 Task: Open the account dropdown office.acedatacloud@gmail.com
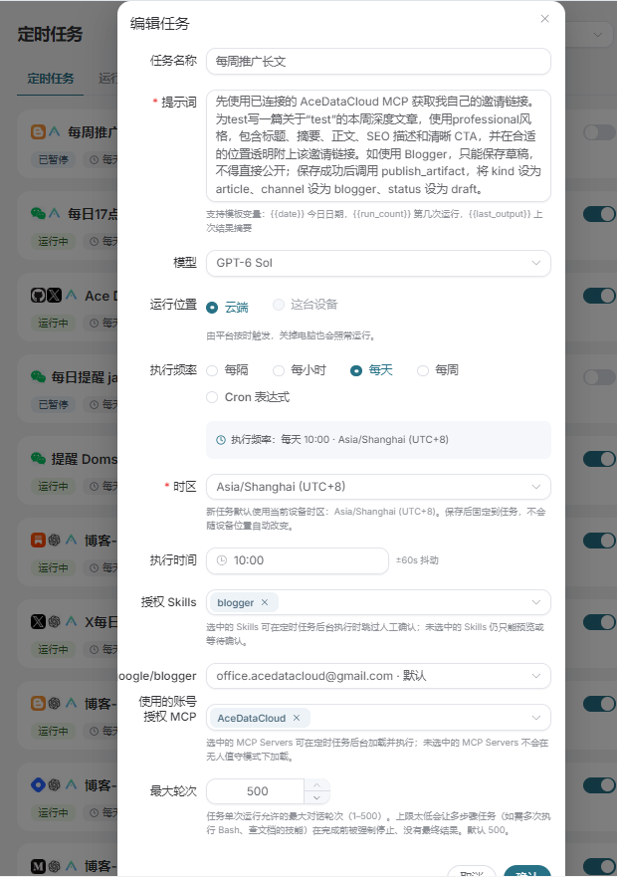(x=378, y=676)
